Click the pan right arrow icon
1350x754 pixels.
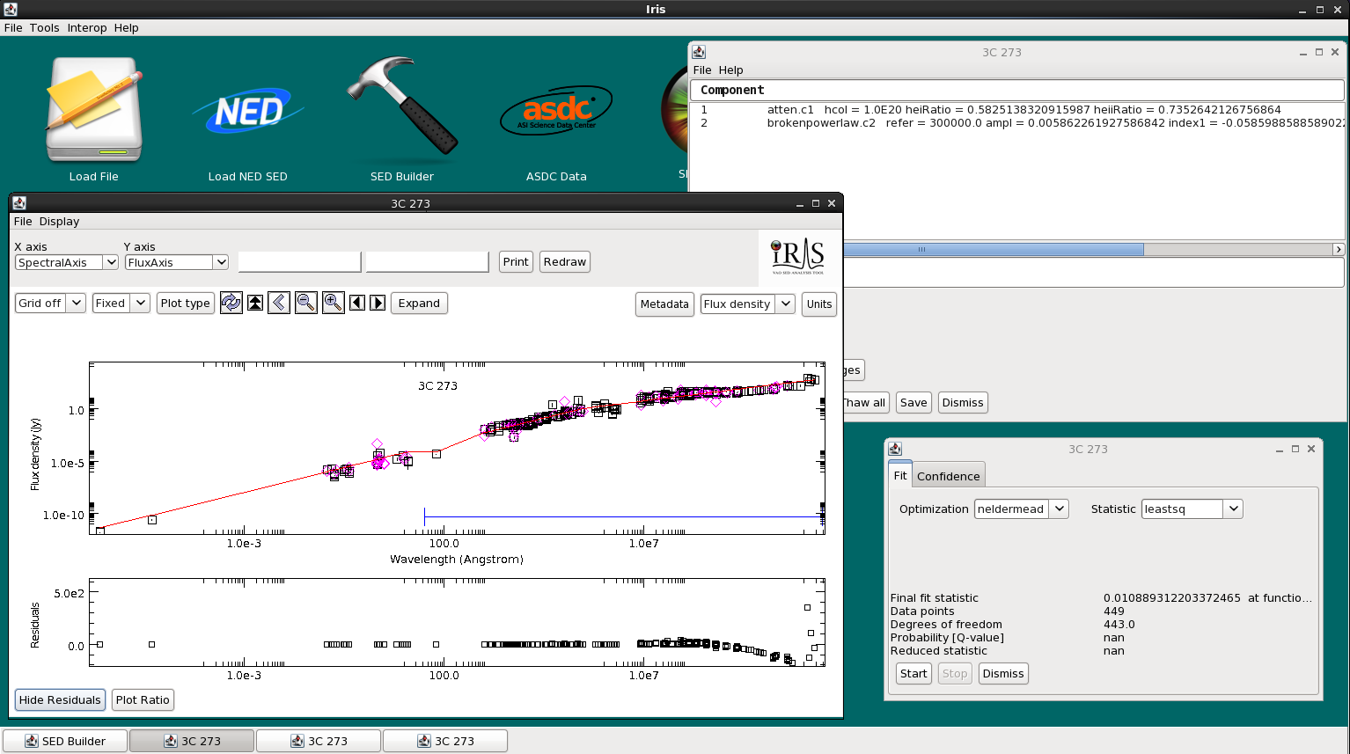click(378, 303)
